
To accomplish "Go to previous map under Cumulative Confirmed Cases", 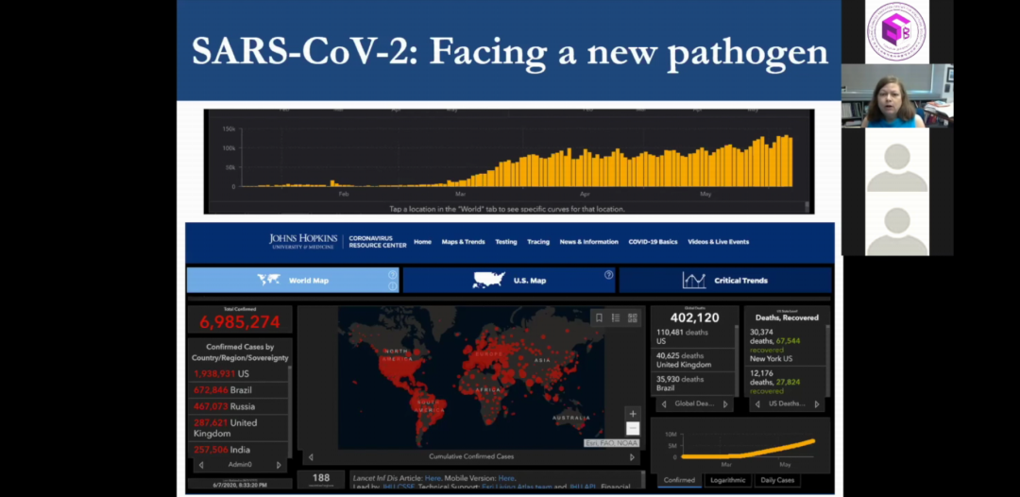I will click(311, 457).
